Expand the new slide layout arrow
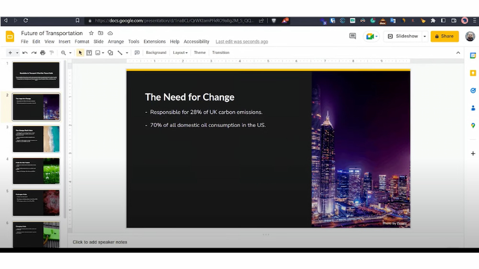This screenshot has height=269, width=479. pos(17,53)
